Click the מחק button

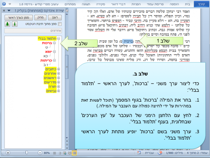coord(40,17)
